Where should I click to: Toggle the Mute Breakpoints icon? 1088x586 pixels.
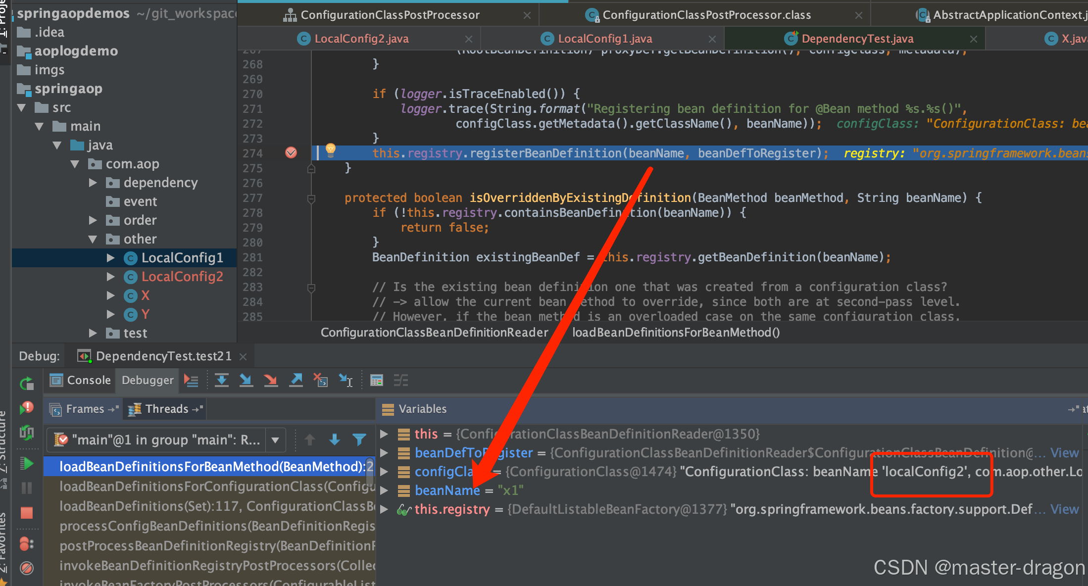point(27,568)
